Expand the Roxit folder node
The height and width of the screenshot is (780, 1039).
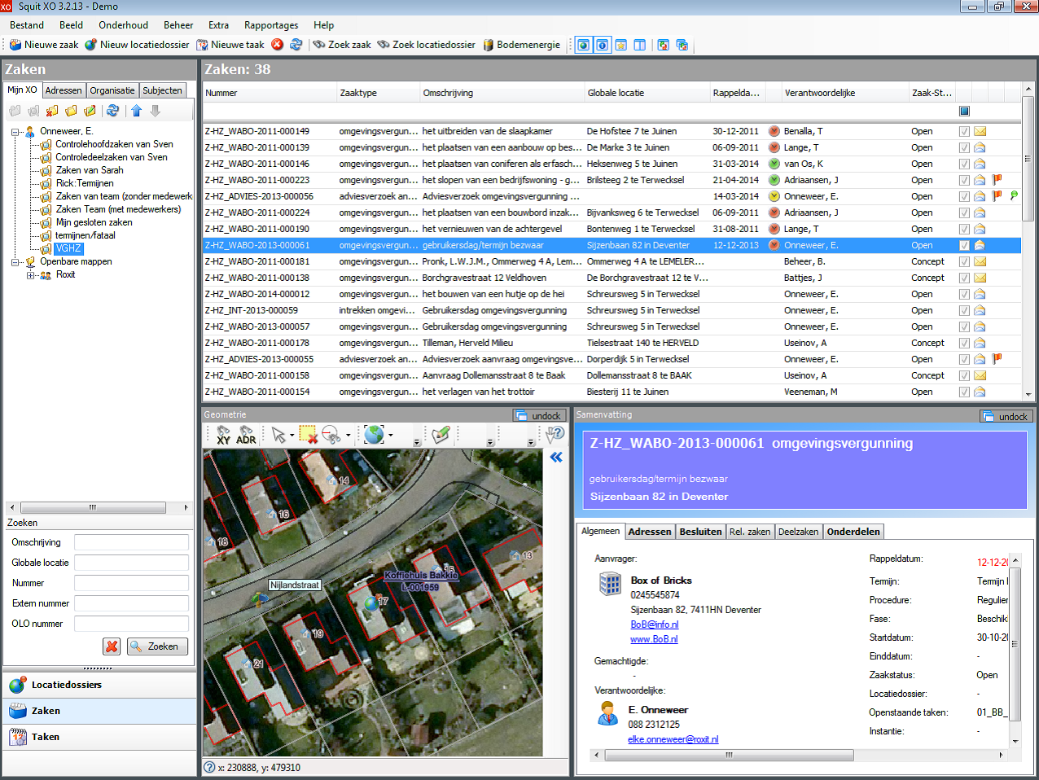[31, 275]
